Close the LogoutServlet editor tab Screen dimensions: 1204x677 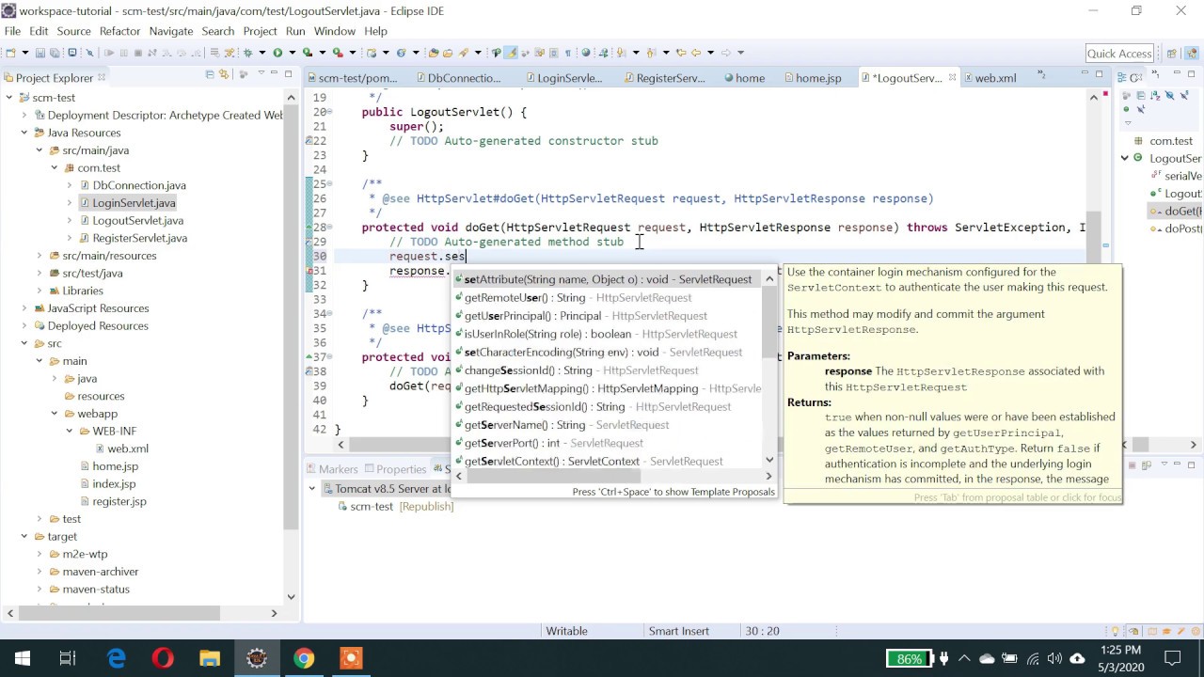click(x=952, y=77)
